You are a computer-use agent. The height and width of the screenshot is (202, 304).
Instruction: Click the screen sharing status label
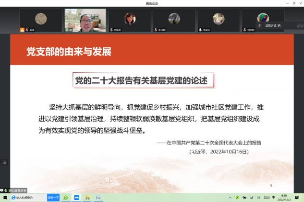coord(14,190)
